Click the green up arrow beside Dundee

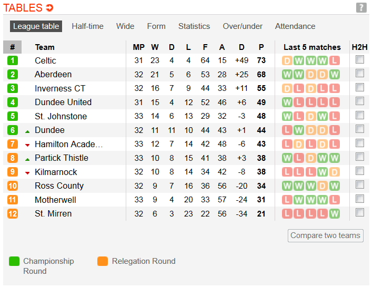[27, 130]
